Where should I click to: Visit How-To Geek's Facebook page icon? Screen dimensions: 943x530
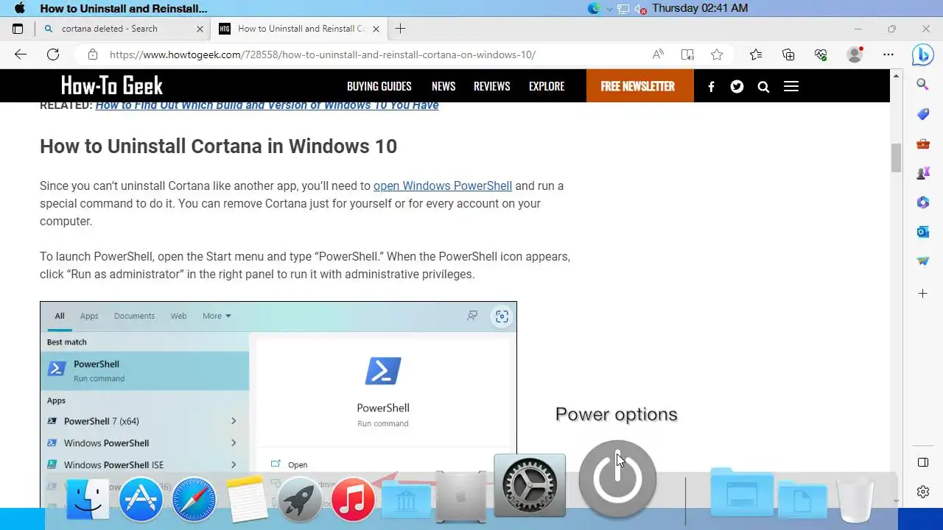pos(711,87)
